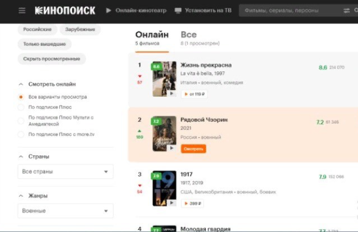Image resolution: width=358 pixels, height=232 pixels.
Task: Open search filter sliders icon
Action: [x=347, y=11]
